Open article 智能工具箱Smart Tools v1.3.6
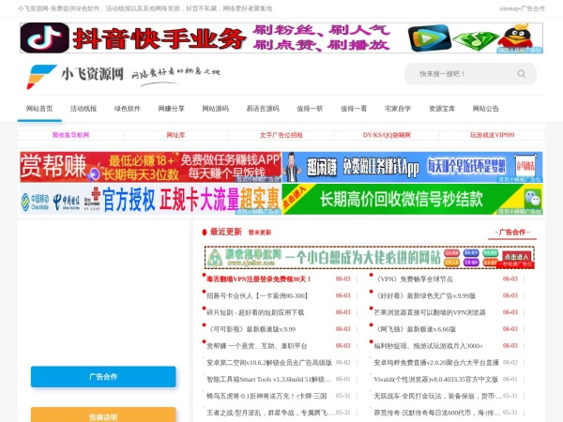This screenshot has height=422, width=563. tap(269, 379)
